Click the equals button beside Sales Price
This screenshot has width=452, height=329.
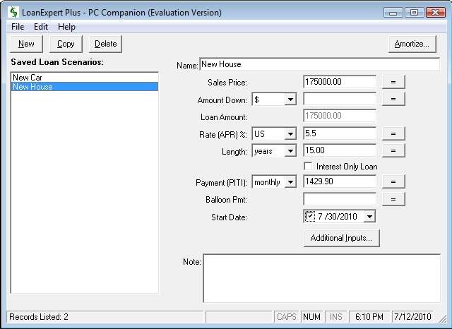point(393,81)
